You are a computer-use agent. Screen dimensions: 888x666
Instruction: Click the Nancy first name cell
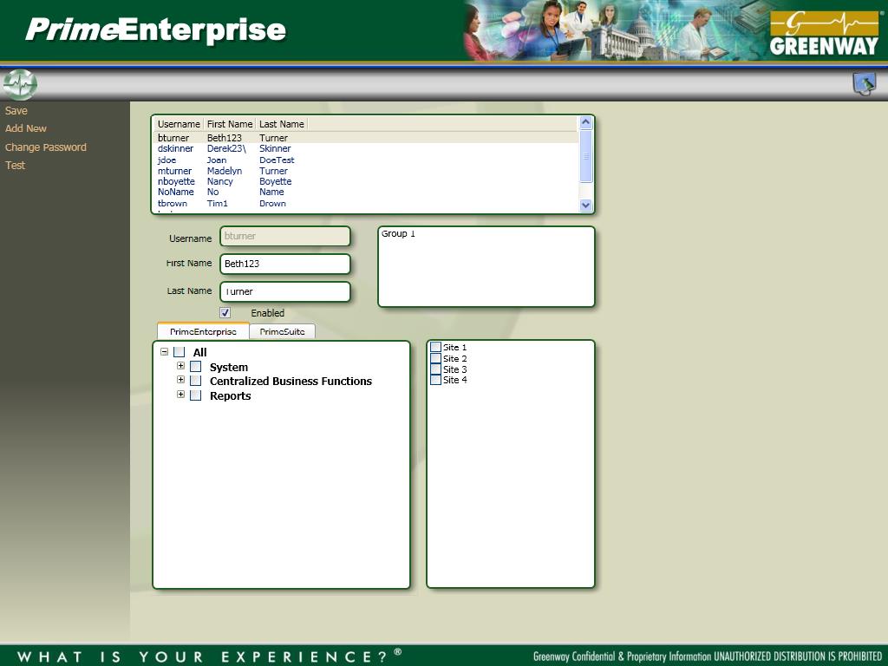point(219,181)
